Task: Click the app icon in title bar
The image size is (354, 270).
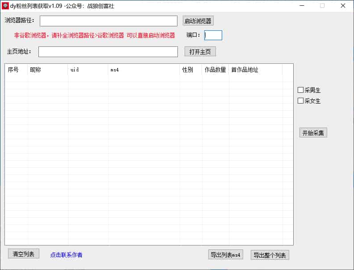Action: (x=5, y=6)
